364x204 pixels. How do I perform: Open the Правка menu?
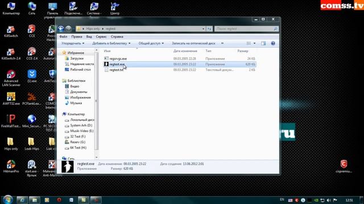[x=77, y=37]
